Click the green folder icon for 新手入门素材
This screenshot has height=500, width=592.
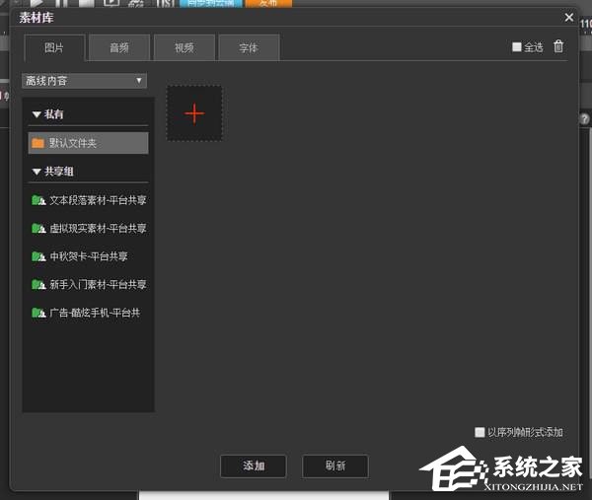(38, 284)
